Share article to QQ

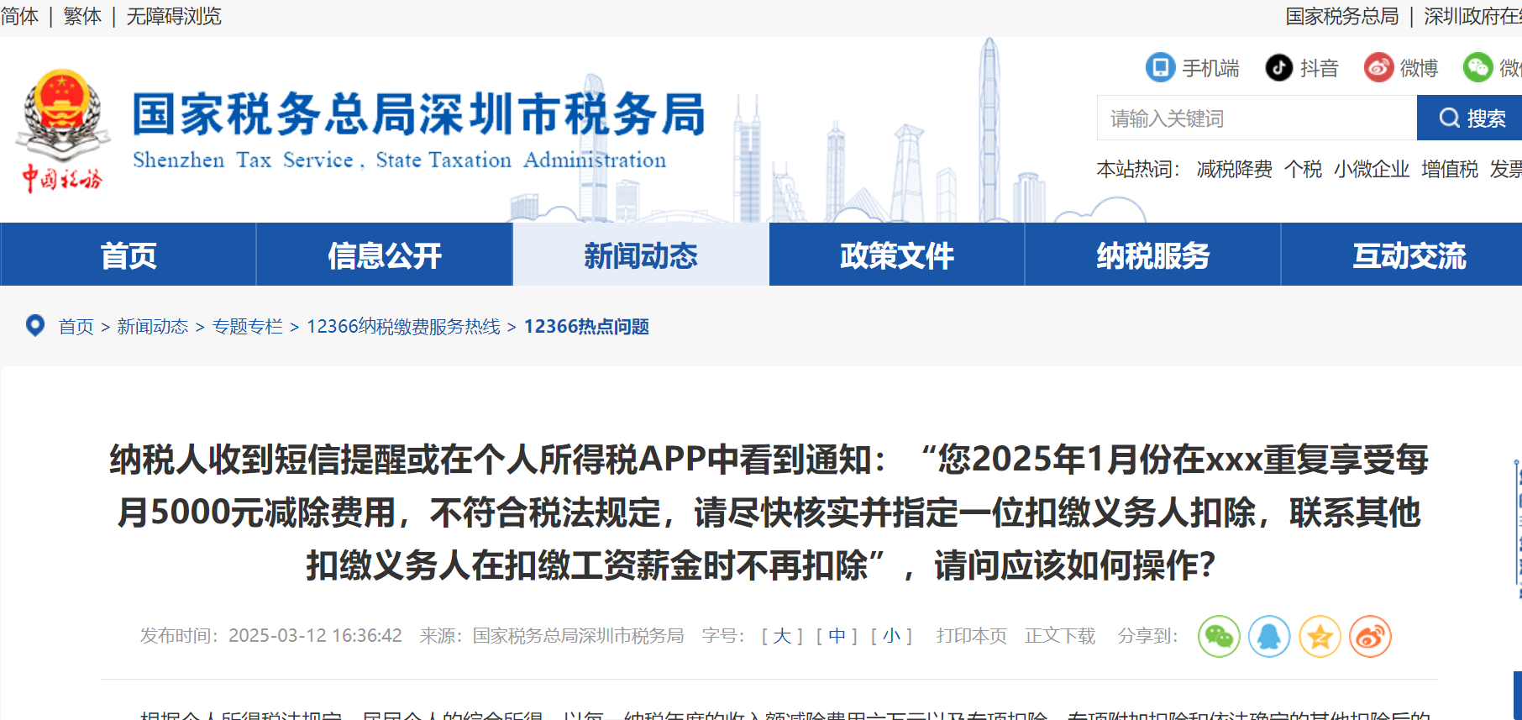[1269, 637]
